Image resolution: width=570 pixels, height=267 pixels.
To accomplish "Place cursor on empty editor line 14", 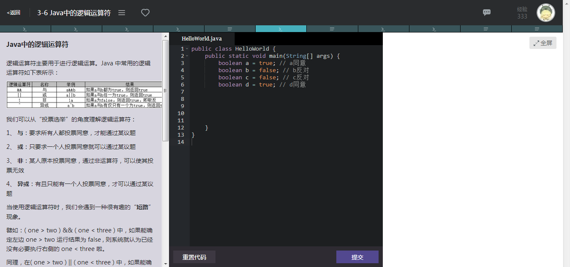I will (x=286, y=142).
